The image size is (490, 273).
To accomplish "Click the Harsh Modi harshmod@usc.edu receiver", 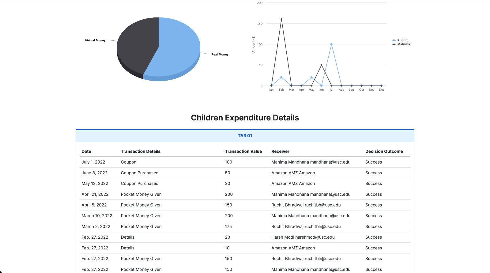I will 303,237.
